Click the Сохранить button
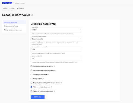This screenshot has width=133, height=103. (x=37, y=97)
